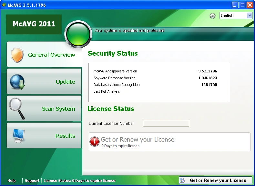The image size is (255, 186).
Task: Click the Security Status heading
Action: pyautogui.click(x=113, y=53)
